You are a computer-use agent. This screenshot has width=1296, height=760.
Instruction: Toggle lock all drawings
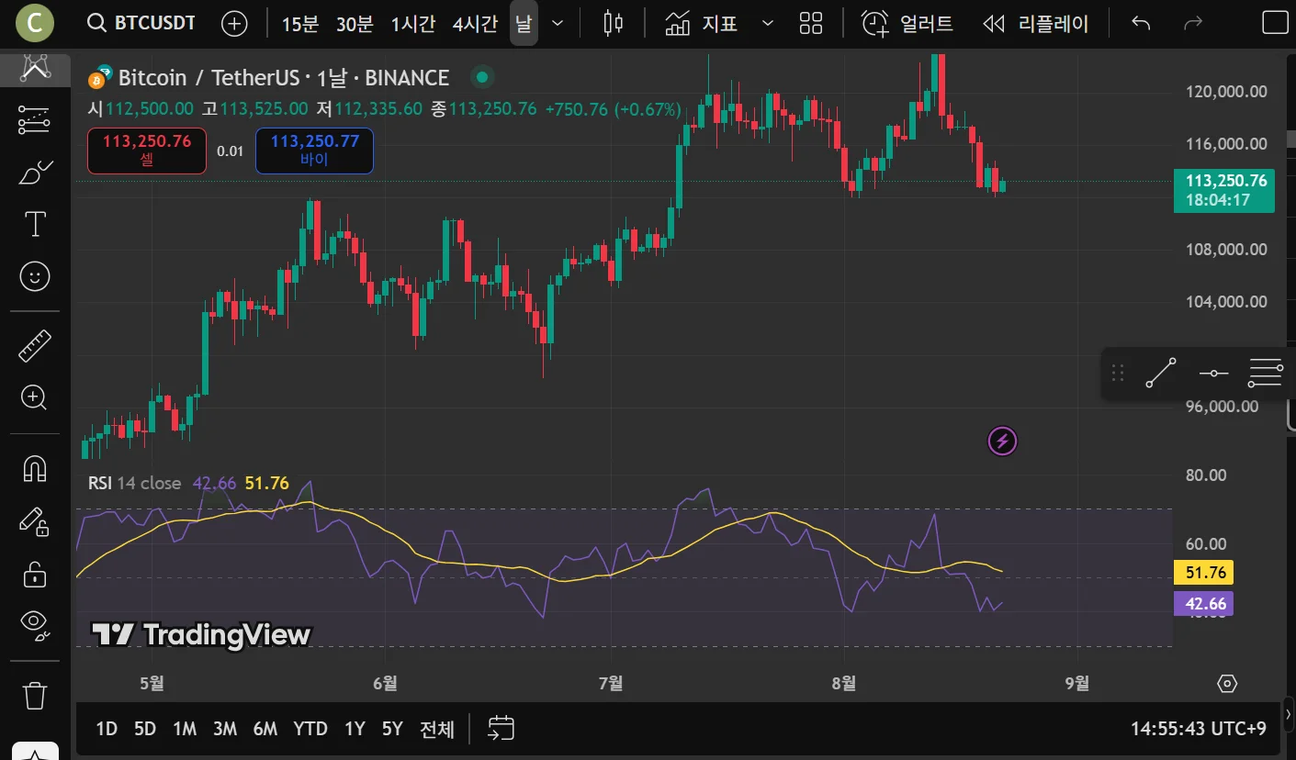pyautogui.click(x=35, y=575)
